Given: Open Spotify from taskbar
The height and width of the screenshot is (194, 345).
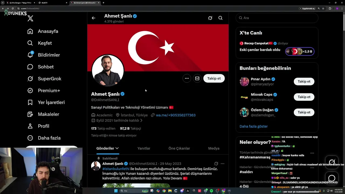Looking at the screenshot, I should point(211,191).
